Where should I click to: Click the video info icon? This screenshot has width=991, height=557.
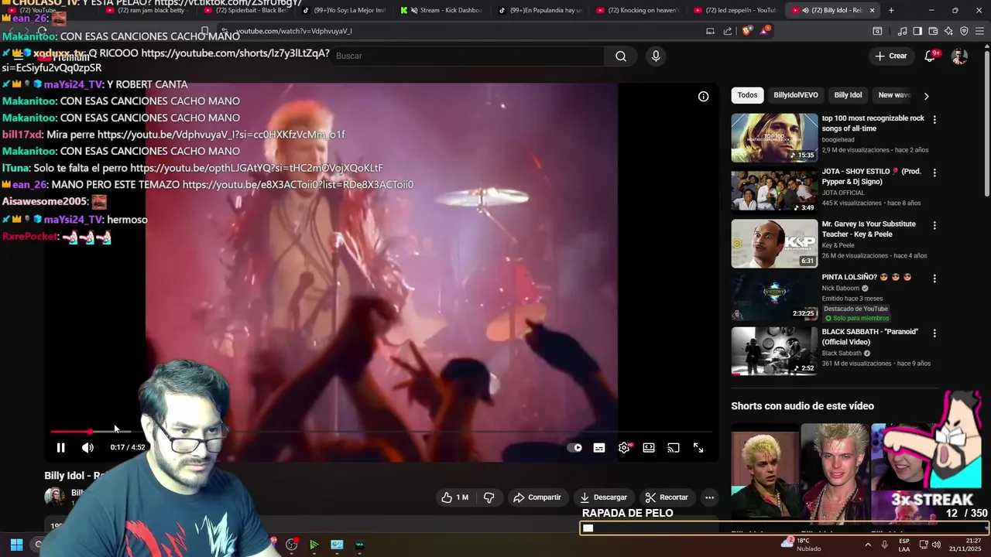(x=703, y=97)
